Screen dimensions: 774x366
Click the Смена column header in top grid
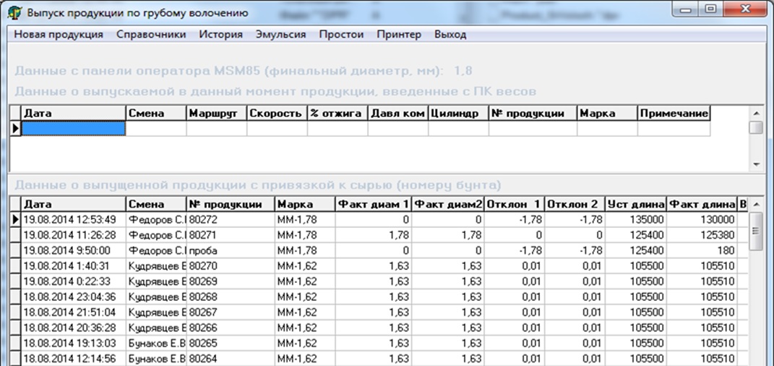[x=156, y=113]
